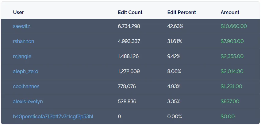
Task: Click the 778,076 edit count value
Action: pyautogui.click(x=127, y=87)
